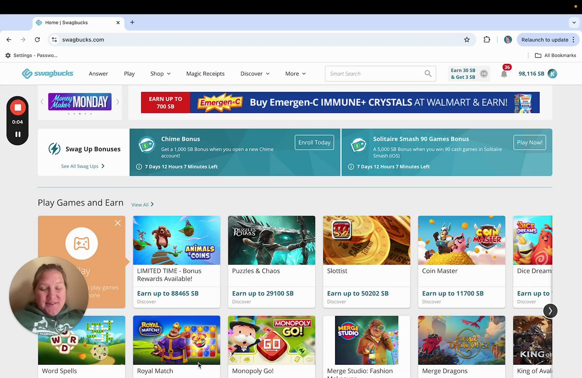Open the Answer menu item

(98, 74)
